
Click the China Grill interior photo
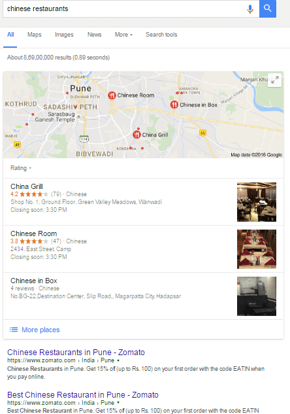coord(257,202)
